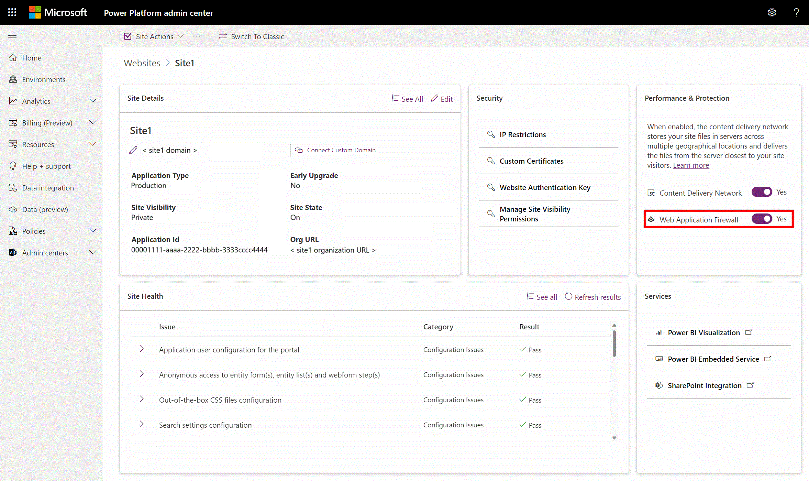Open the Site Actions menu
The width and height of the screenshot is (809, 481).
pyautogui.click(x=154, y=36)
